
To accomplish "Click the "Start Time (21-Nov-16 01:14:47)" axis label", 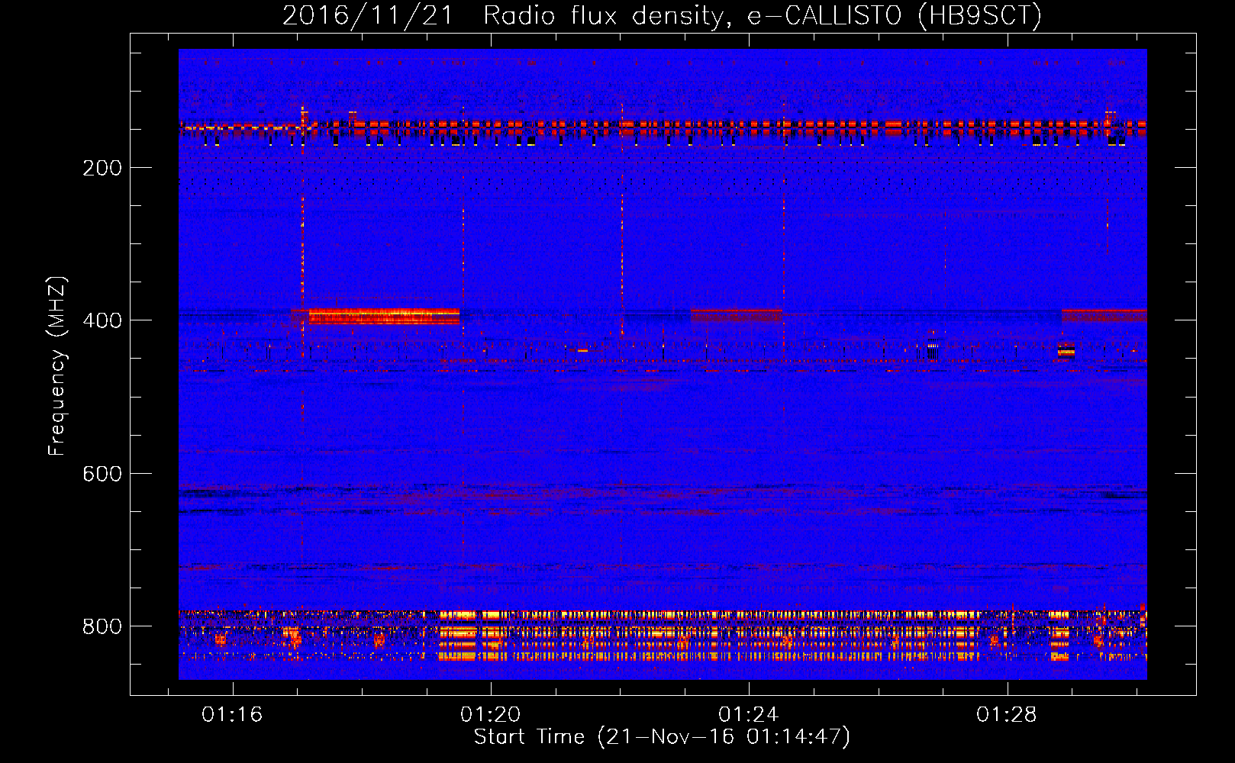I will coord(662,737).
